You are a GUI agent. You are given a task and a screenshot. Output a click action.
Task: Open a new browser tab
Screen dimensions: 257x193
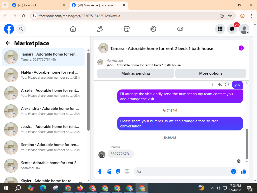coord(133,5)
